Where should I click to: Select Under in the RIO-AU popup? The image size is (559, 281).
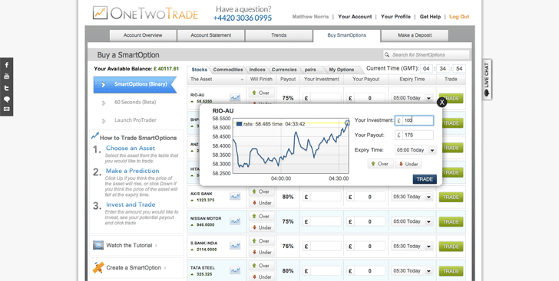(x=408, y=164)
